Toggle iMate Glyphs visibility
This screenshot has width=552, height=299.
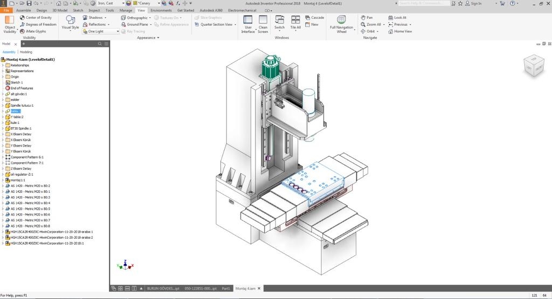[x=22, y=31]
